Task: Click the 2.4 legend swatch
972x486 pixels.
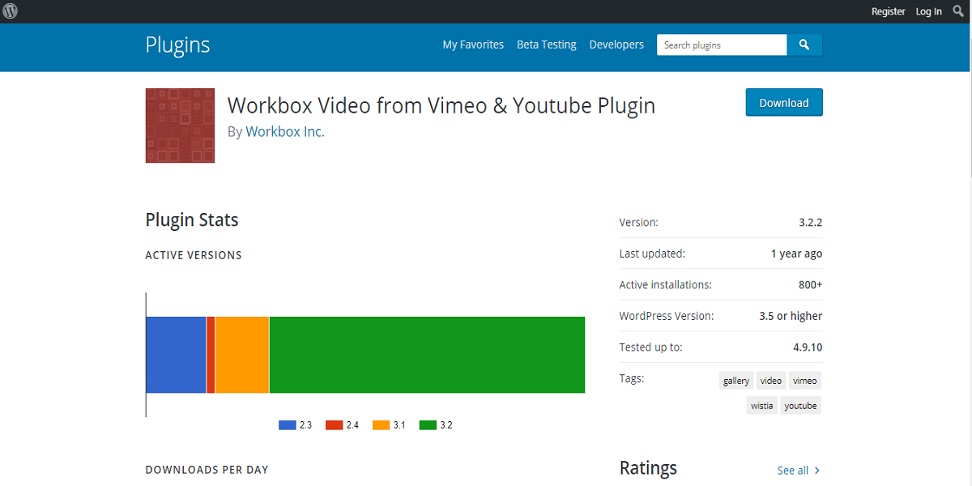Action: (335, 425)
